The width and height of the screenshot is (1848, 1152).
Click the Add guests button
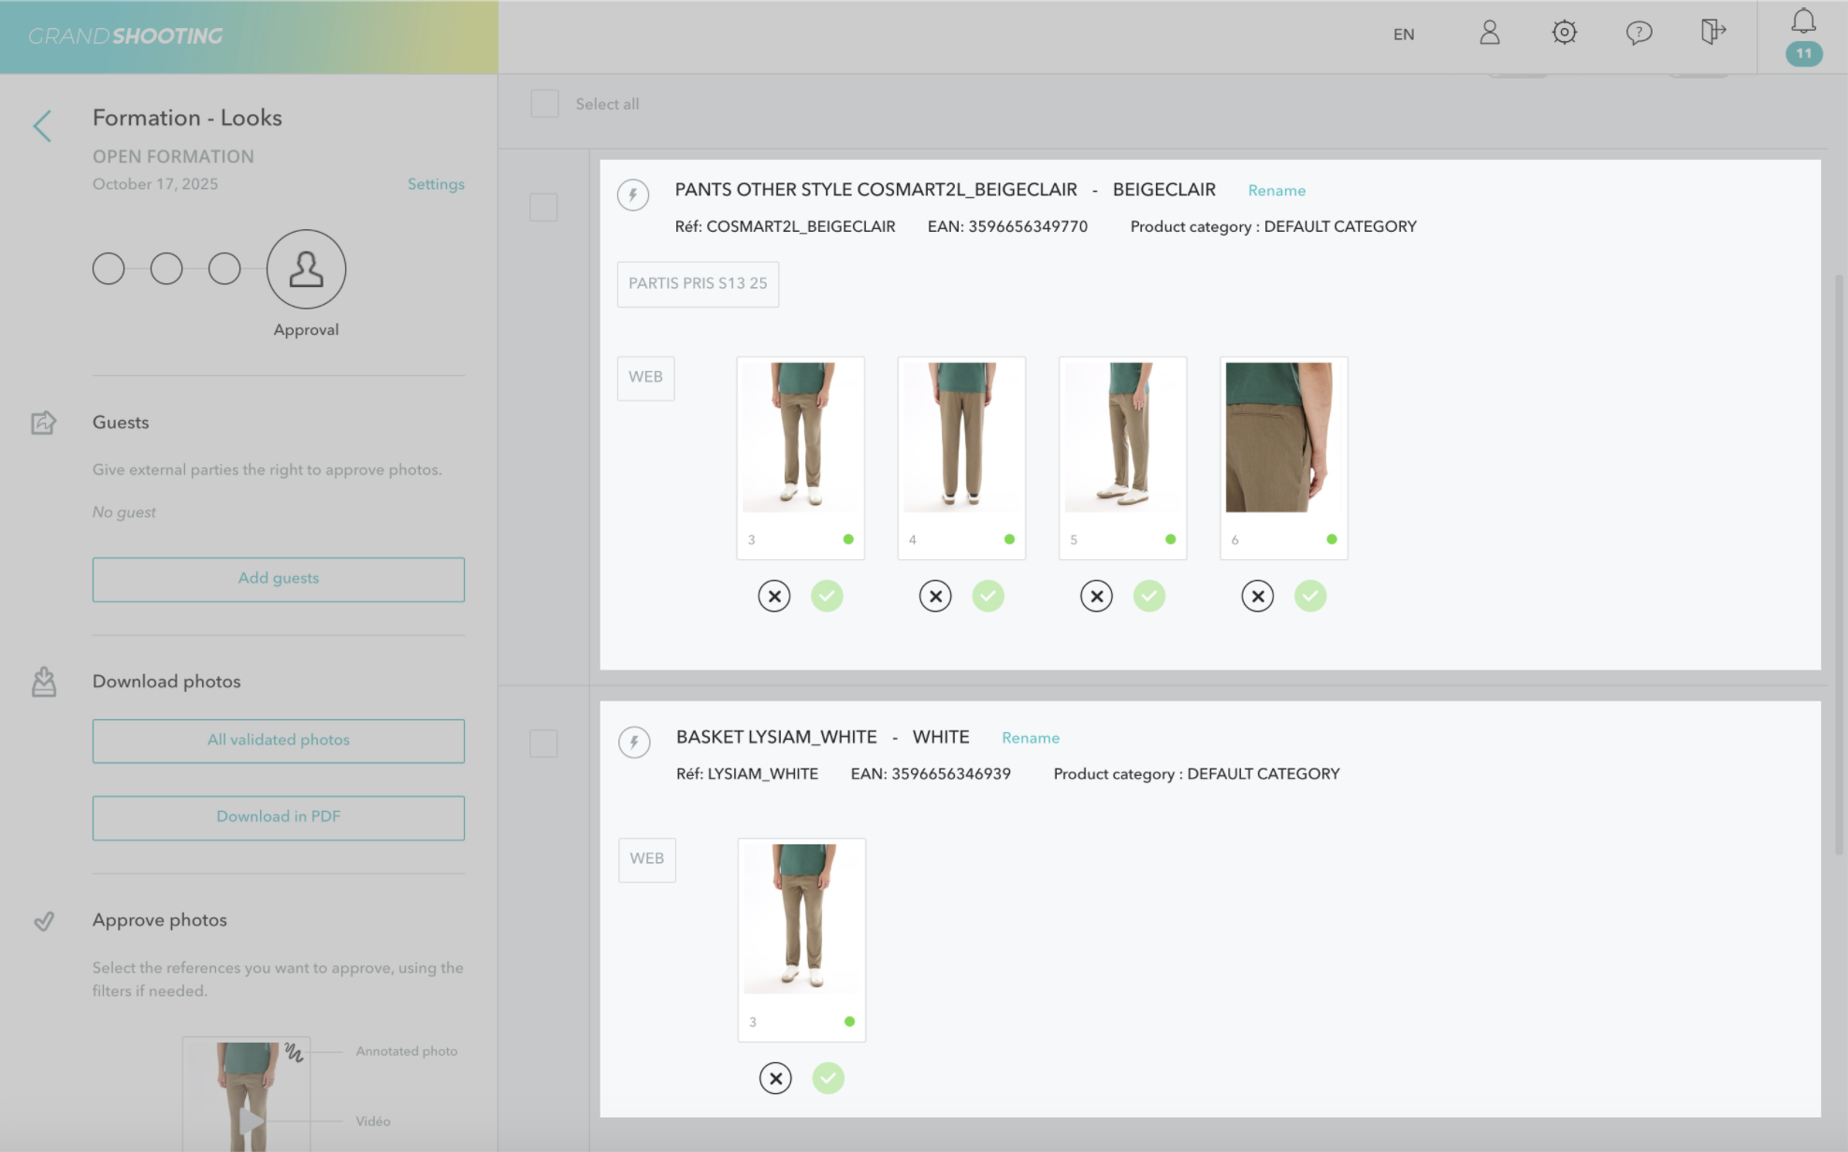point(278,579)
